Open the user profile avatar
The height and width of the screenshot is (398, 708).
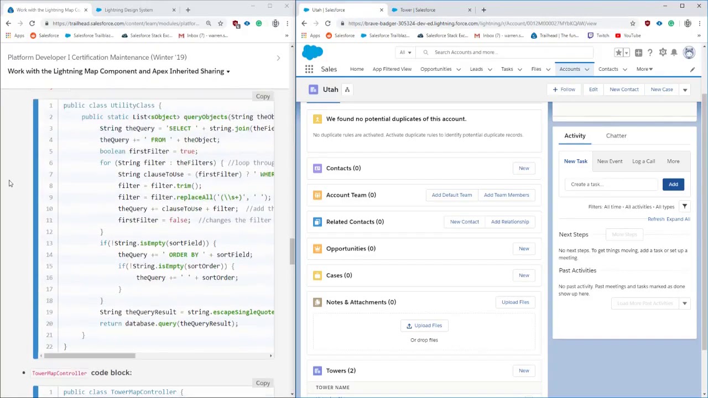click(689, 53)
